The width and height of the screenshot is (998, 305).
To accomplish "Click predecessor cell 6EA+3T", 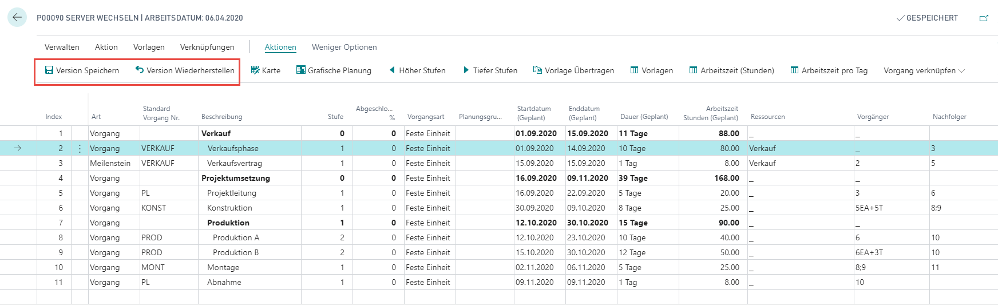I will click(892, 252).
